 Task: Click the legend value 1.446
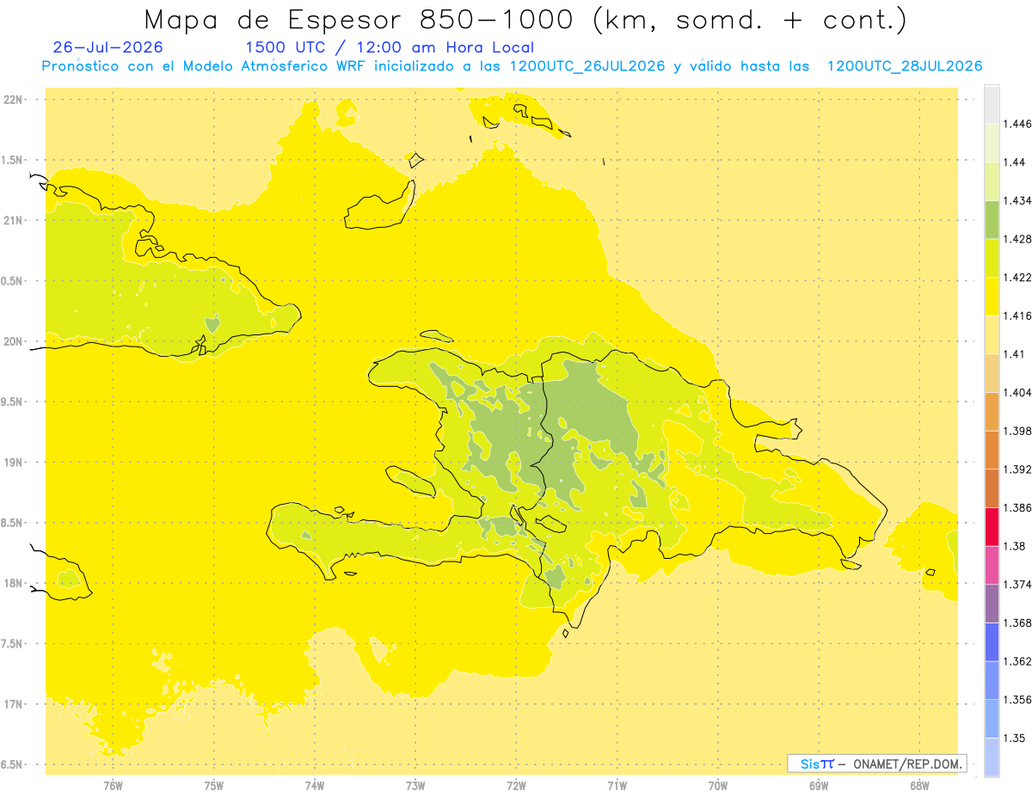click(1019, 124)
